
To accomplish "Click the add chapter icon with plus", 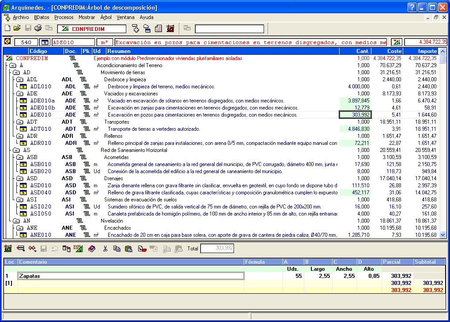I will (135, 28).
